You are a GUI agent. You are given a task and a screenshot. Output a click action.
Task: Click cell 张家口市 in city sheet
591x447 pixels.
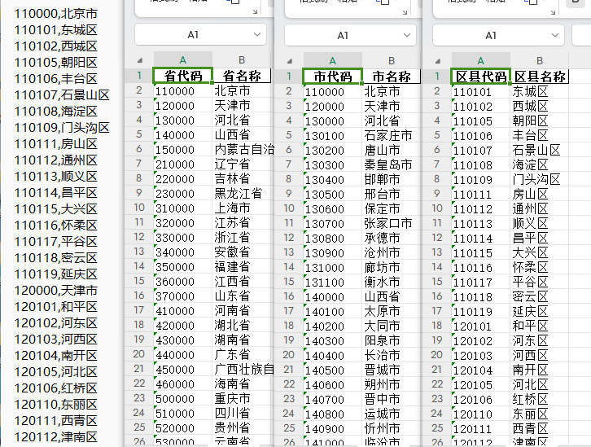[x=392, y=223]
